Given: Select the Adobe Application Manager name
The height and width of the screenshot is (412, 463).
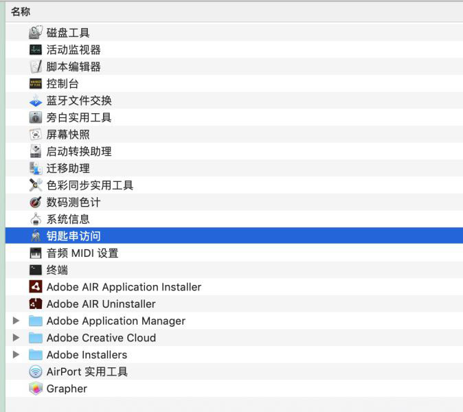Looking at the screenshot, I should coord(116,321).
